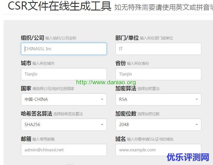Click the 加密位数 field label

pos(126,114)
